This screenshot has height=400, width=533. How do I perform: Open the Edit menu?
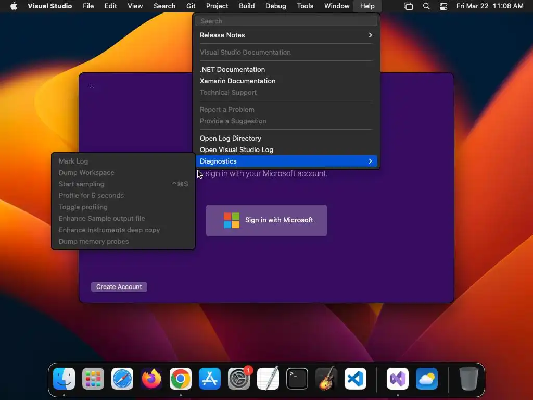pyautogui.click(x=110, y=6)
